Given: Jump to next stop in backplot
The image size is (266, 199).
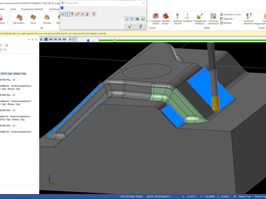Looking at the screenshot, I should pos(65,39).
